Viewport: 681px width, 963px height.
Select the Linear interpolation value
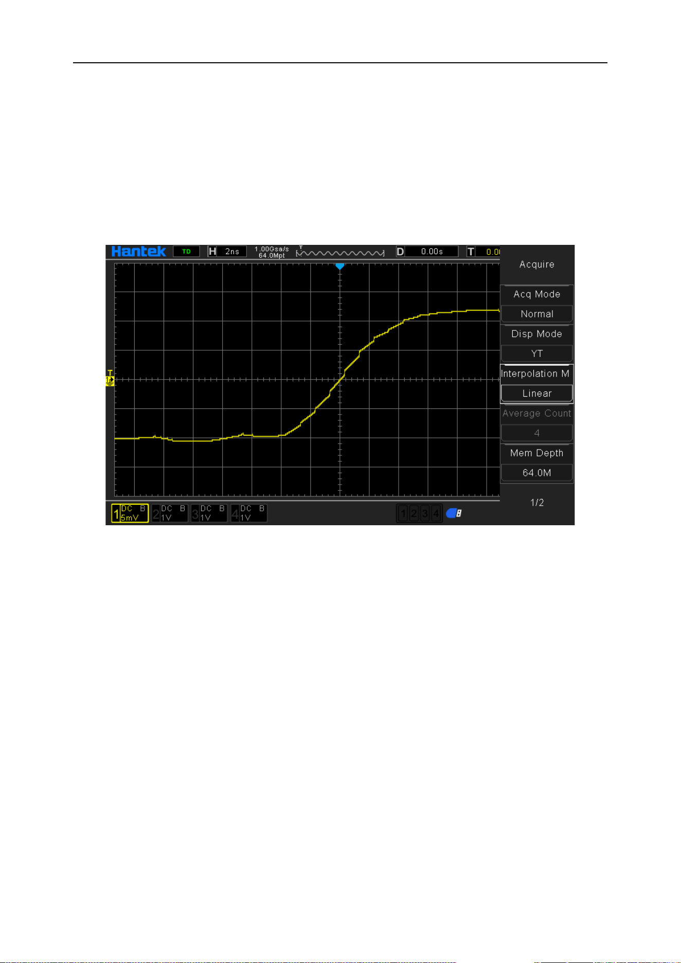(x=536, y=393)
